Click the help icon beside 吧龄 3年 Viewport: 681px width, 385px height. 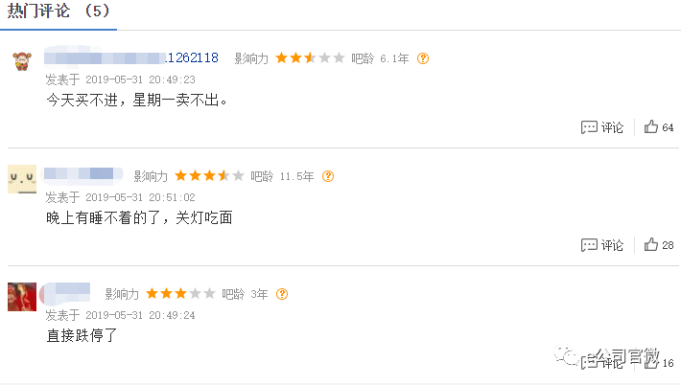[x=282, y=294]
